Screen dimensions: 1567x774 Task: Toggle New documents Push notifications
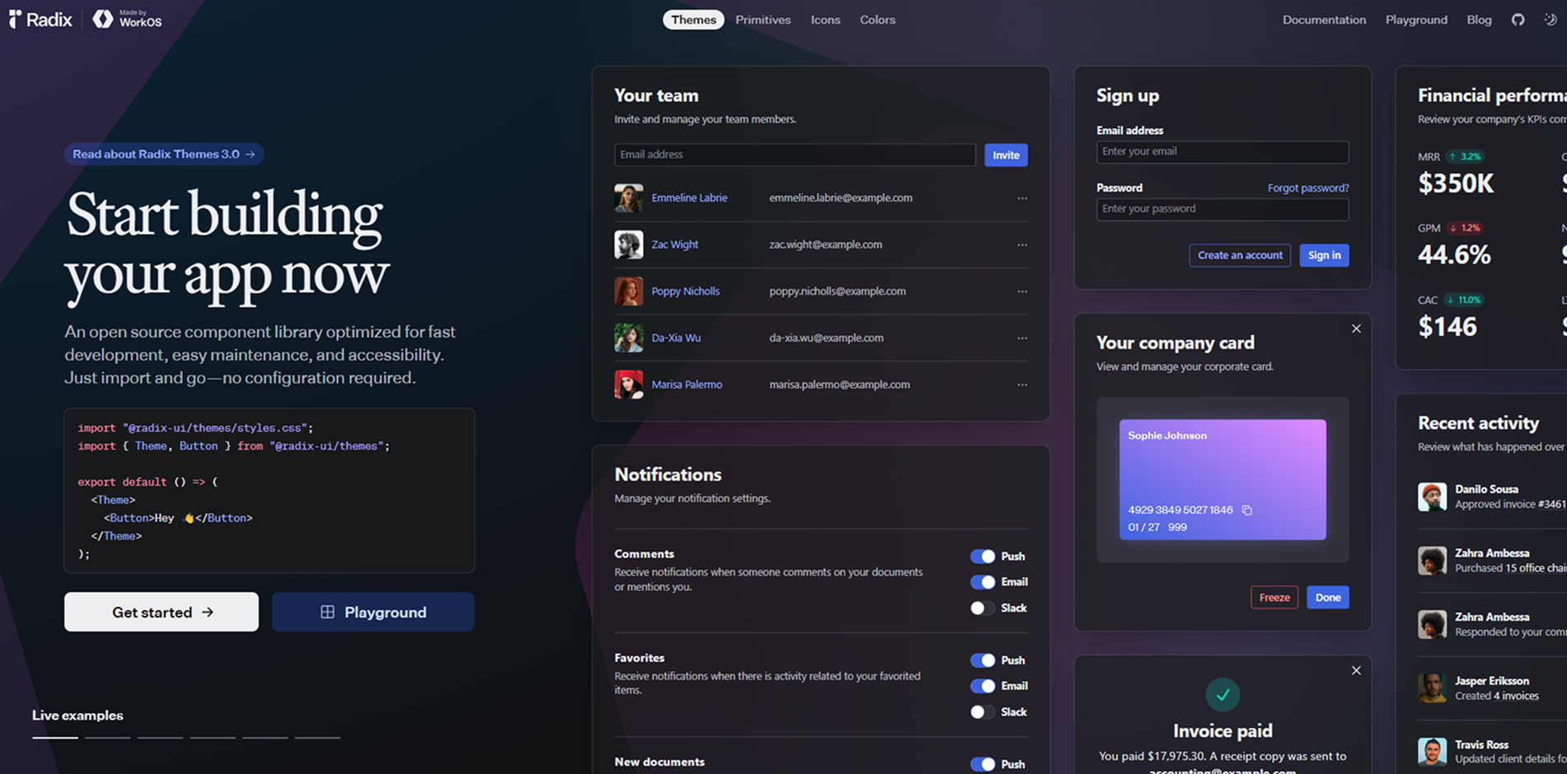click(x=983, y=764)
